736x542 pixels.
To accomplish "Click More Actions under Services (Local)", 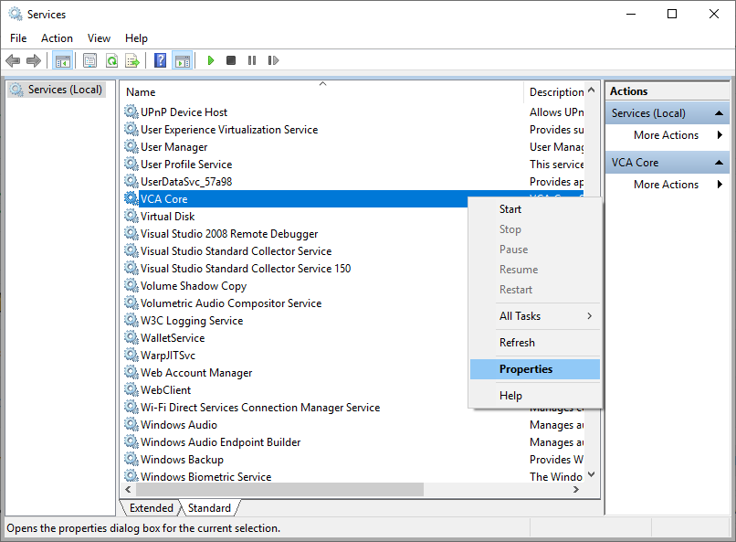I will 666,135.
